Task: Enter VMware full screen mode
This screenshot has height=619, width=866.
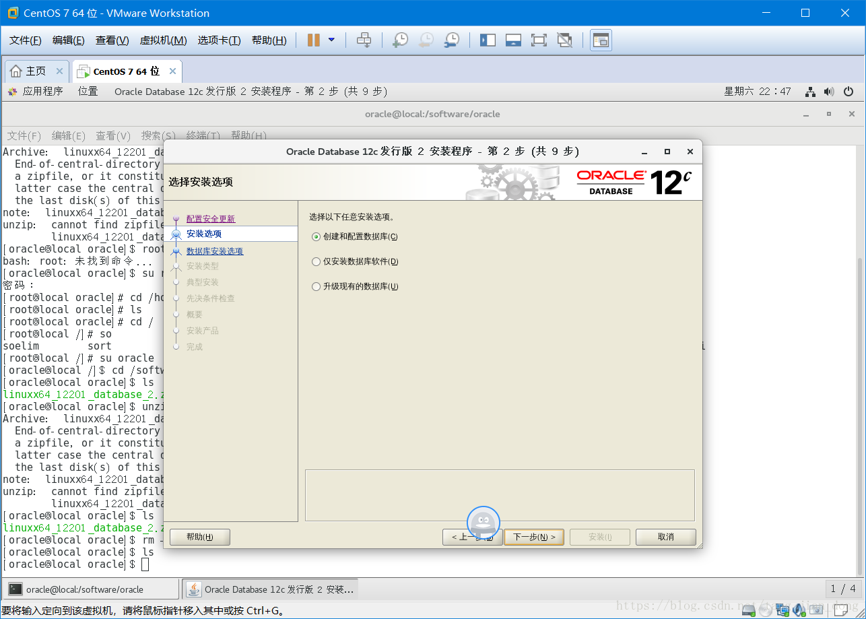Action: click(x=539, y=40)
